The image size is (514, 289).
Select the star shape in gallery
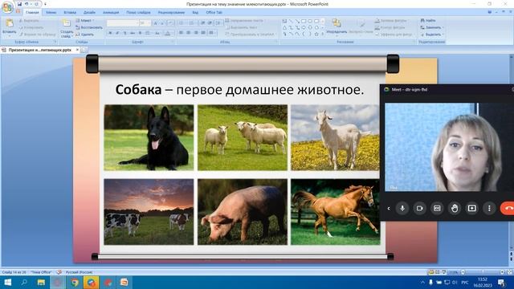point(316,34)
